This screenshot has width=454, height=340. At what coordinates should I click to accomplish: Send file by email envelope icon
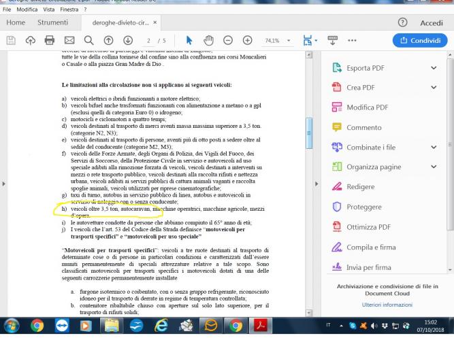(x=69, y=40)
